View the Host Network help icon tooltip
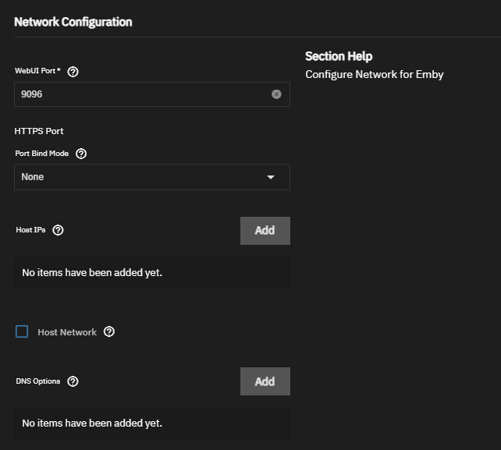The height and width of the screenshot is (450, 501). [109, 331]
